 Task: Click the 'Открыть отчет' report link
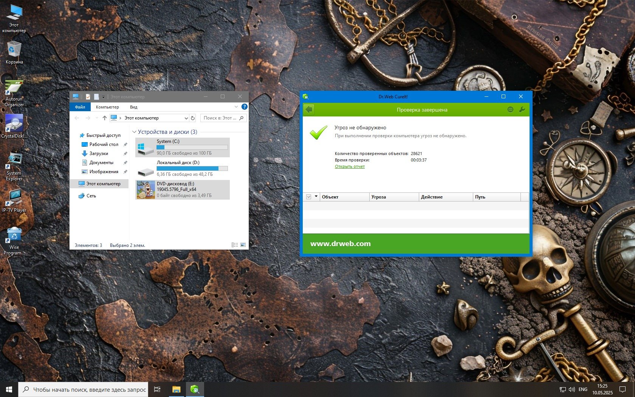click(350, 166)
